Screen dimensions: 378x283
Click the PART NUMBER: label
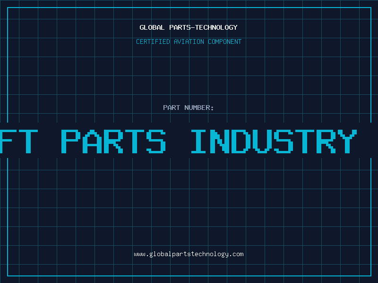click(188, 108)
